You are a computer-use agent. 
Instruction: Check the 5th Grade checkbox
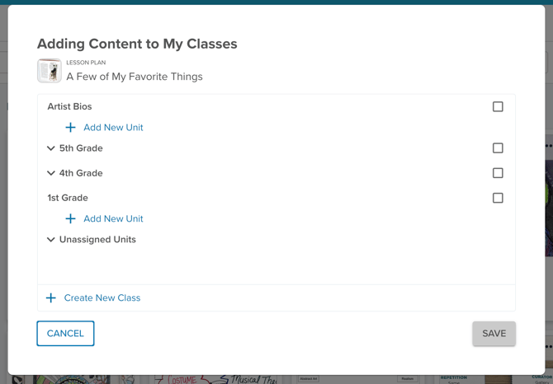click(498, 148)
